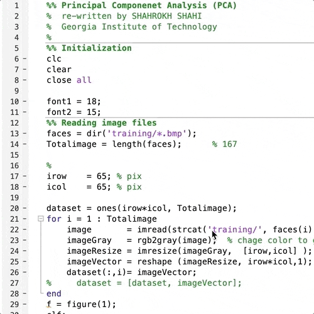This screenshot has width=314, height=314.
Task: Click the 'training/*.bmp' string literal
Action: tap(147, 134)
